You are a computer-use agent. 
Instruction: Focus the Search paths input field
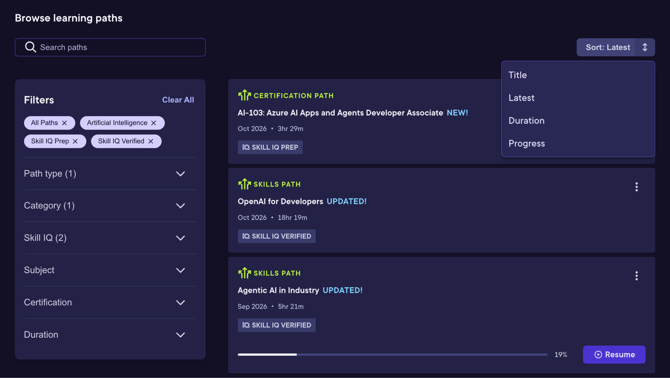110,47
